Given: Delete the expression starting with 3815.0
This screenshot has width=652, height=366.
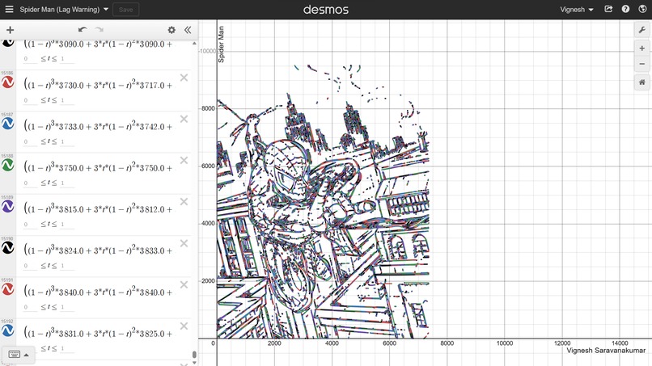Looking at the screenshot, I should tap(184, 201).
